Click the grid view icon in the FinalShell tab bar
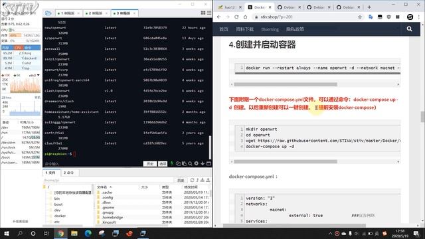Screen dimensions: 425x239 (x=203, y=13)
